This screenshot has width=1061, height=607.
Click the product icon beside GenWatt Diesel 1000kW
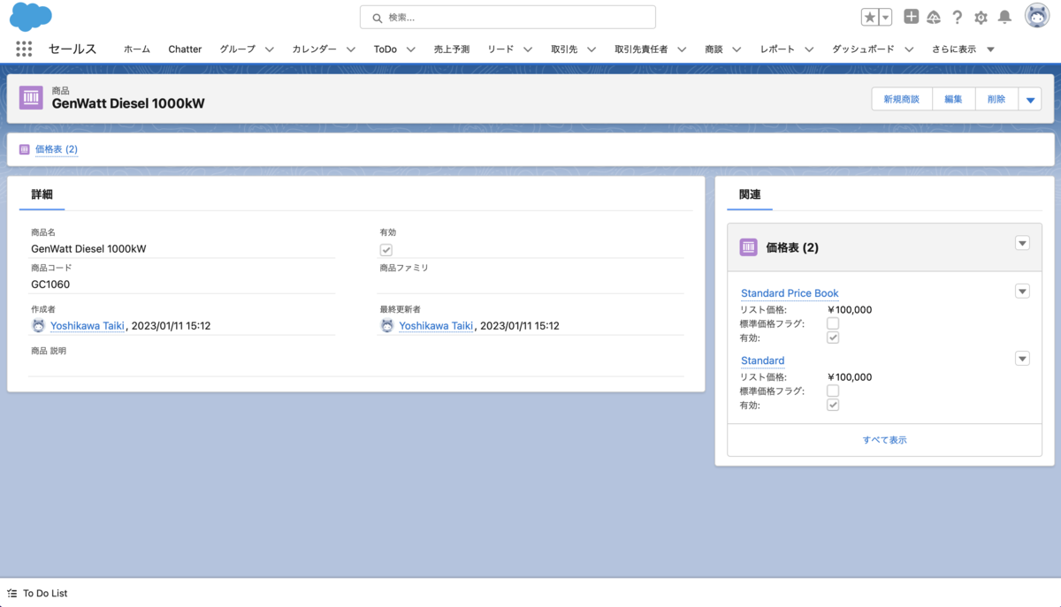click(31, 97)
